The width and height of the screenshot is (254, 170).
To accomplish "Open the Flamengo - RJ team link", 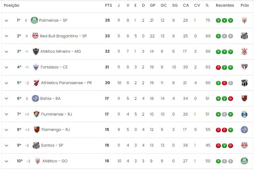I will coord(56,130).
